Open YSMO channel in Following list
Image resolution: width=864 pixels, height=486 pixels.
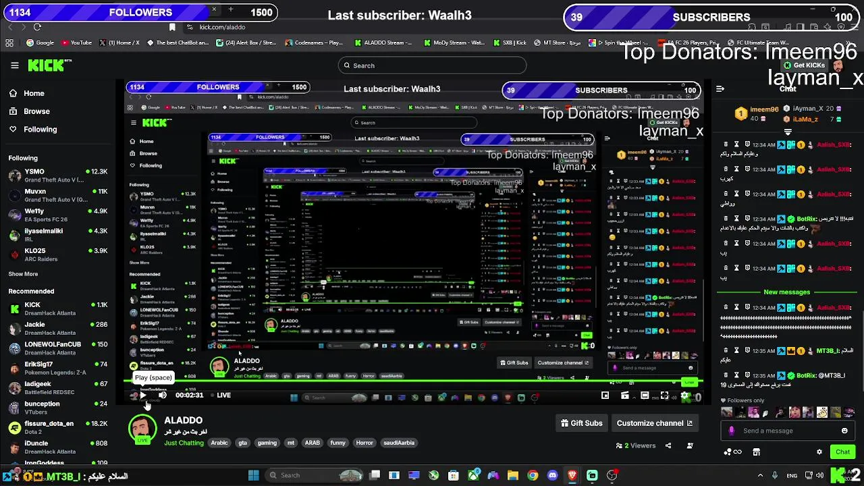[x=57, y=175]
